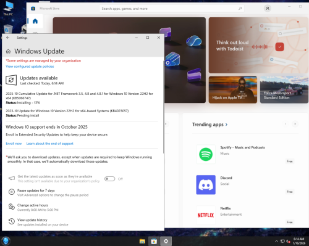Maximize the Settings window
The width and height of the screenshot is (309, 246).
pos(148,38)
